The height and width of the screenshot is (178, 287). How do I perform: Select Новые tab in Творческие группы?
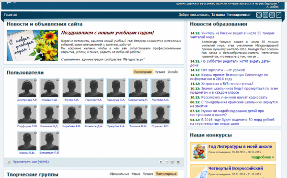[136, 174]
